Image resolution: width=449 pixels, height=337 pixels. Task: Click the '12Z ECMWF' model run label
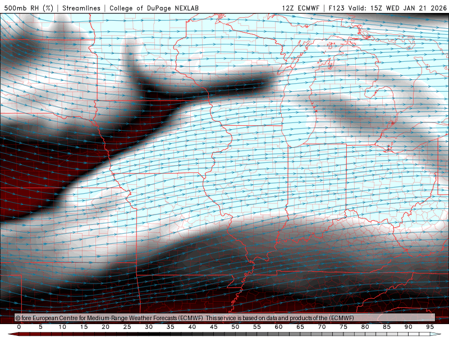300,8
